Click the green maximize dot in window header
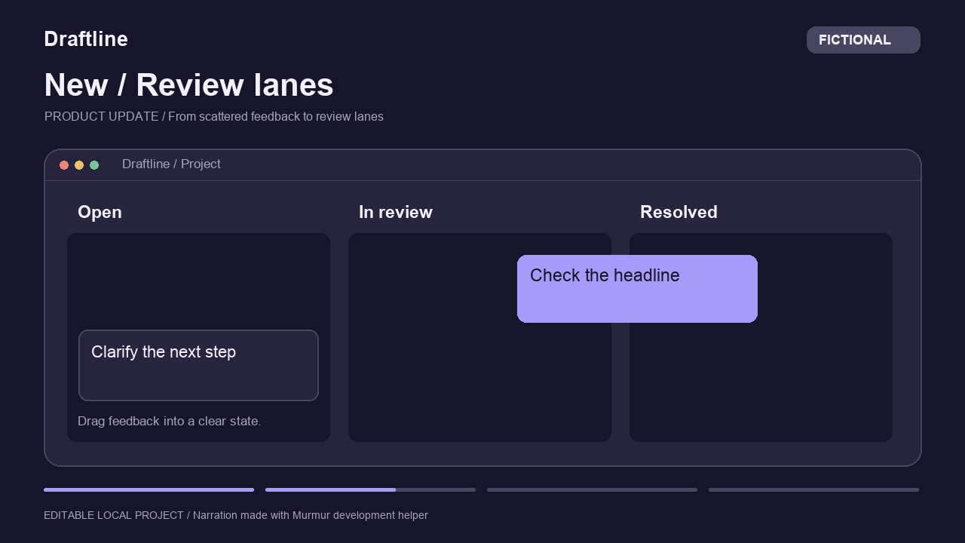This screenshot has width=965, height=543. pyautogui.click(x=94, y=165)
